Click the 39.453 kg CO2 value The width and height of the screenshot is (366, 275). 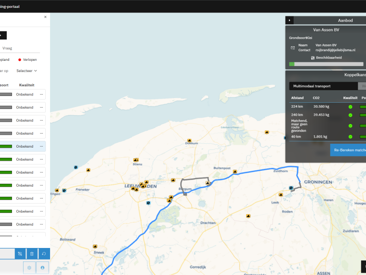[x=321, y=115]
